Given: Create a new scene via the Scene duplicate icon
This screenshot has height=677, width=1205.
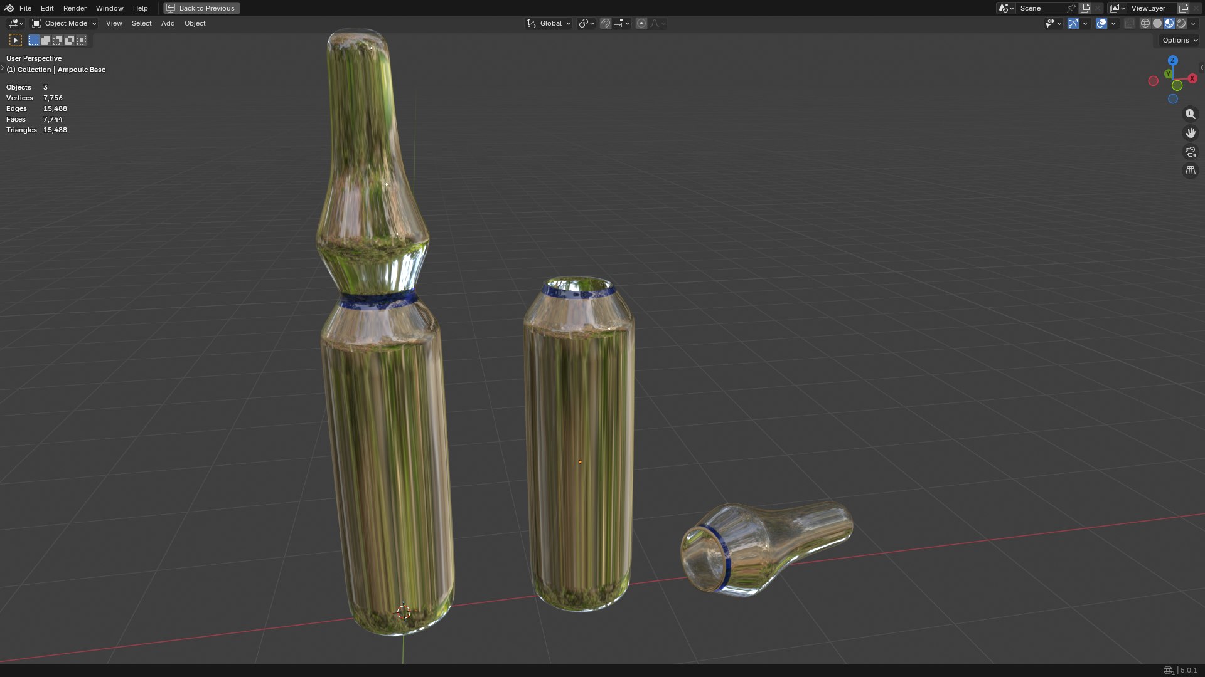Looking at the screenshot, I should (x=1085, y=8).
